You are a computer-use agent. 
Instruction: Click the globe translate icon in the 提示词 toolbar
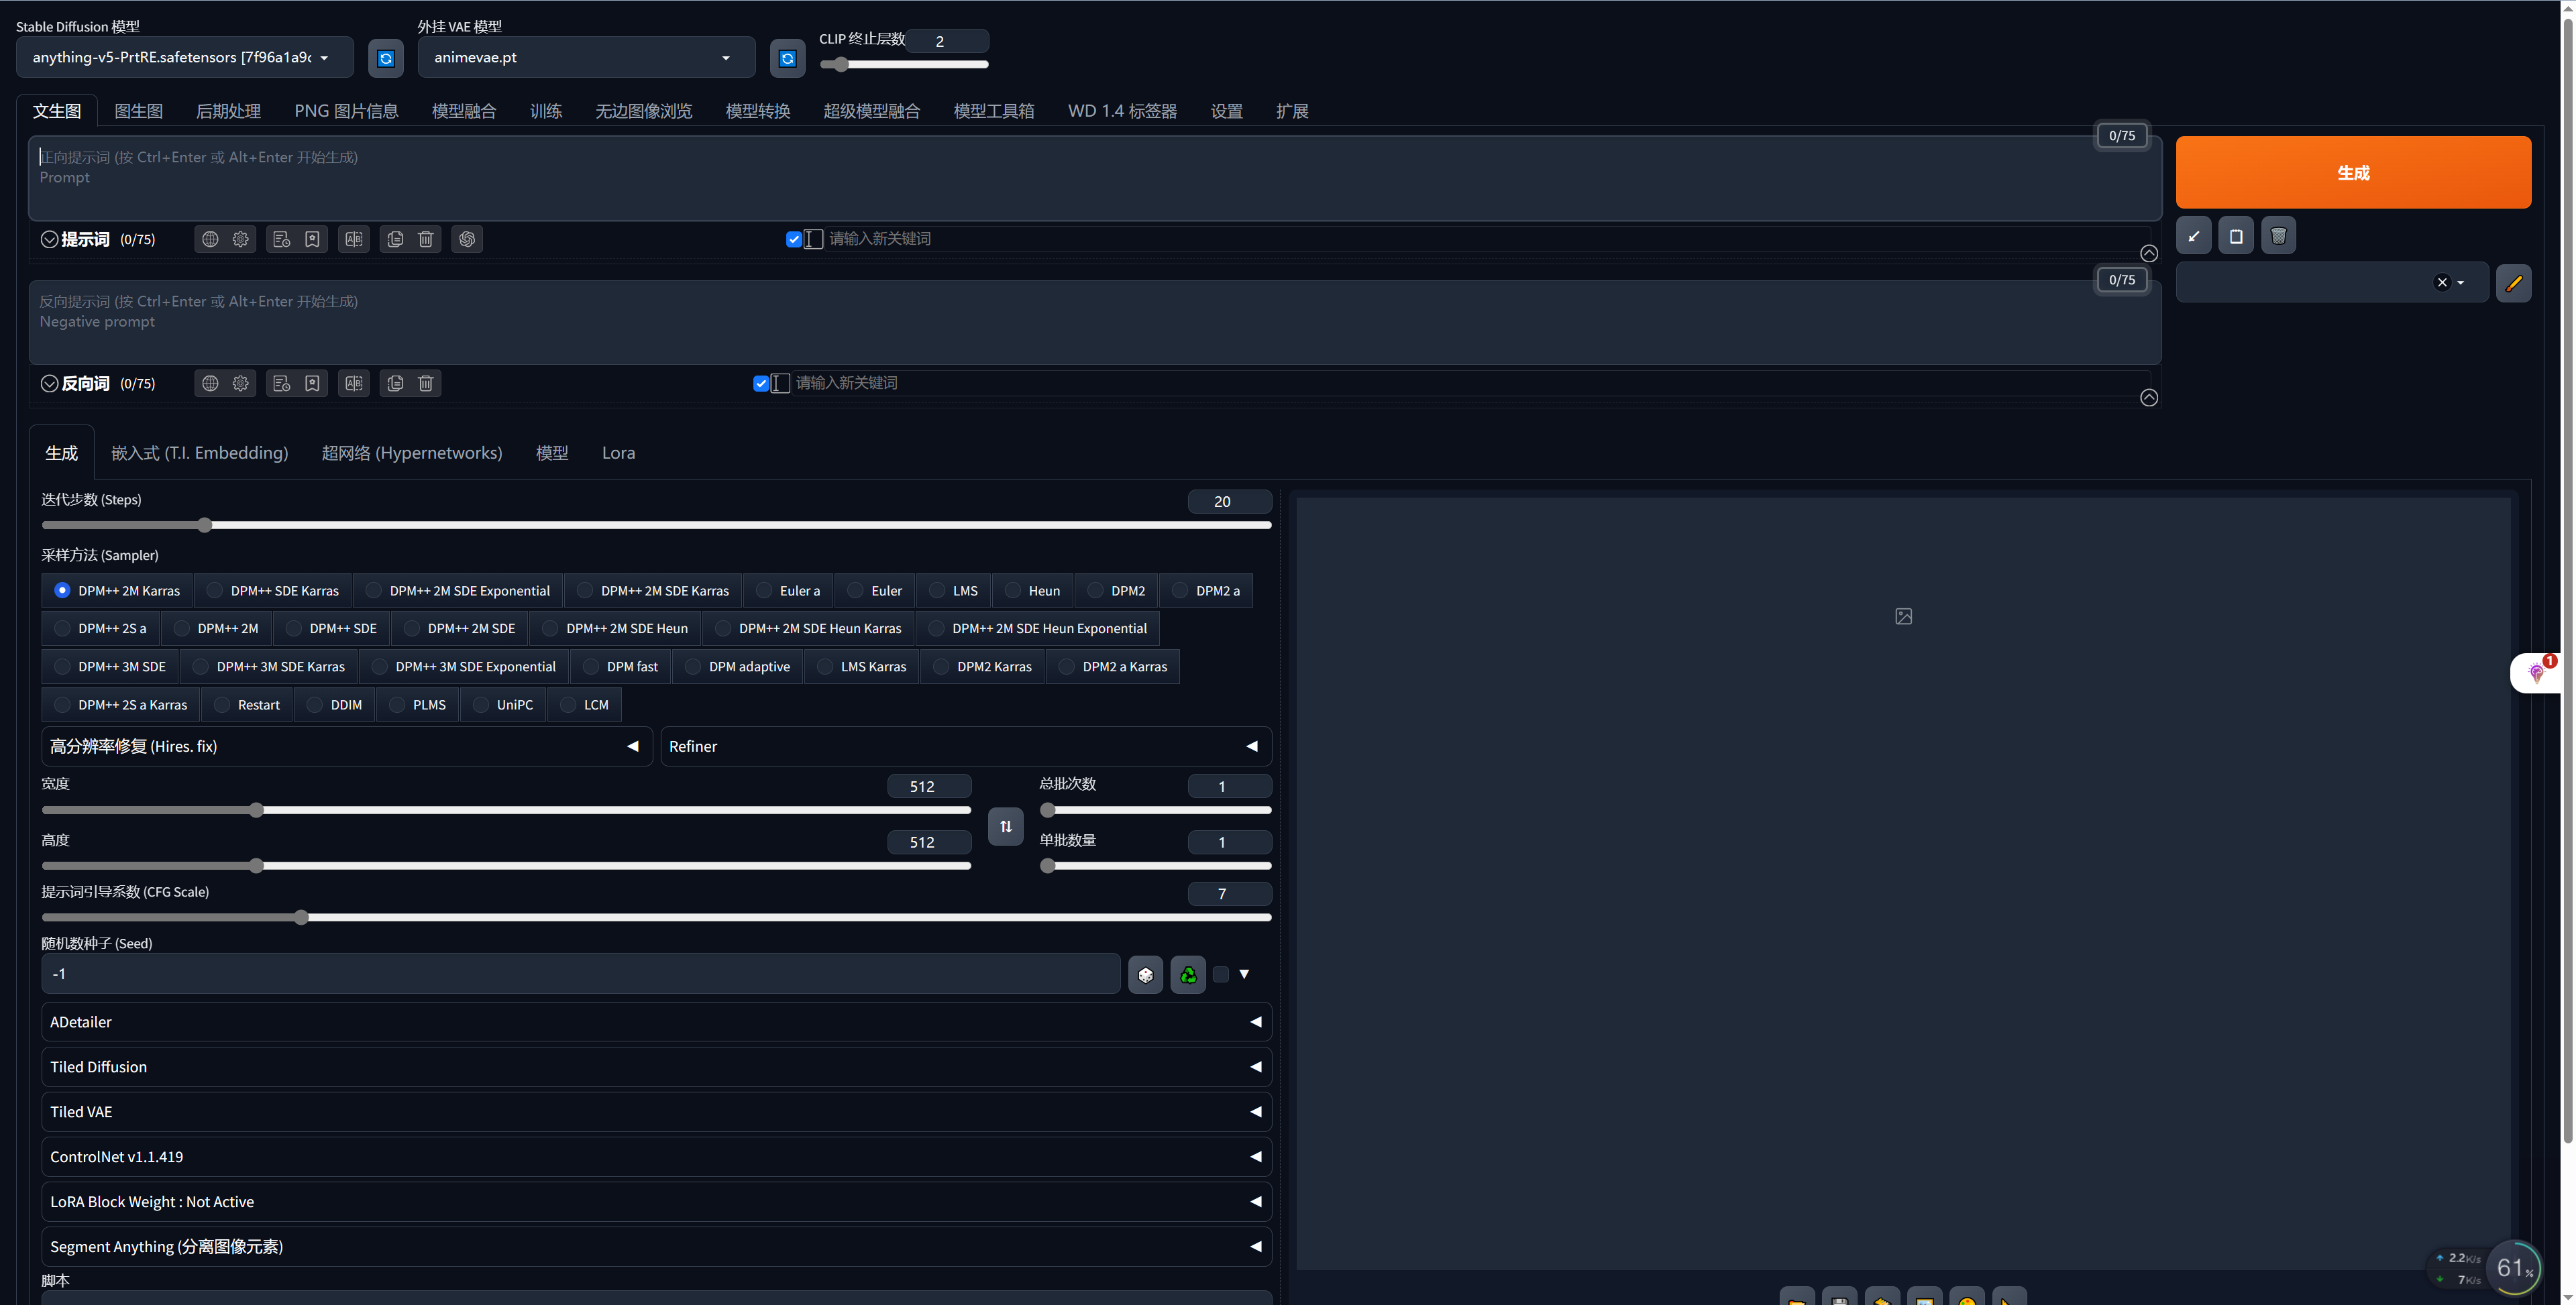click(210, 239)
